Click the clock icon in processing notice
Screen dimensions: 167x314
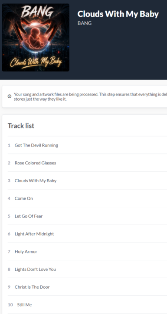point(10,96)
